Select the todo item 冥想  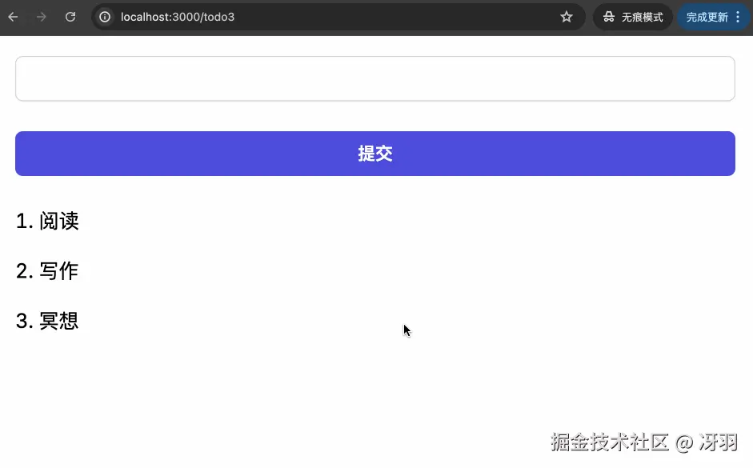(x=59, y=321)
